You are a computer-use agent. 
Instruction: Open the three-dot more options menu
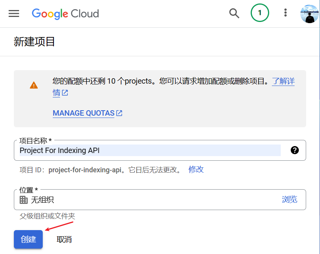285,13
